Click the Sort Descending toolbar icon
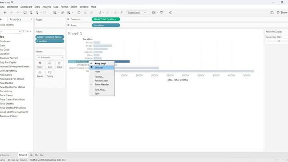This screenshot has width=288, height=162. (x=91, y=13)
